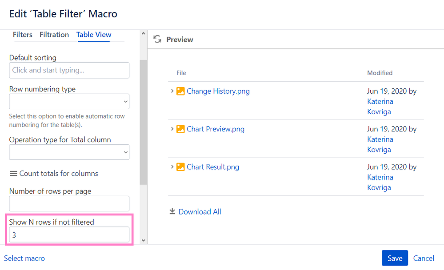Click the image icon beside Chart Result.png

[x=180, y=167]
